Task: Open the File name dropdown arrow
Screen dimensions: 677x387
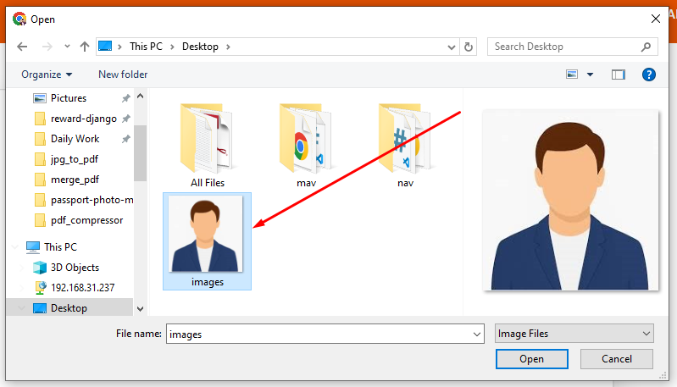Action: pos(477,334)
